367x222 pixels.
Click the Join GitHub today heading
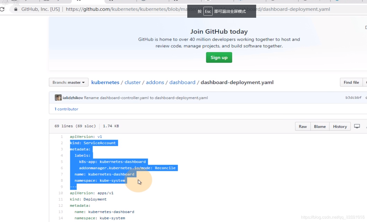point(219,32)
